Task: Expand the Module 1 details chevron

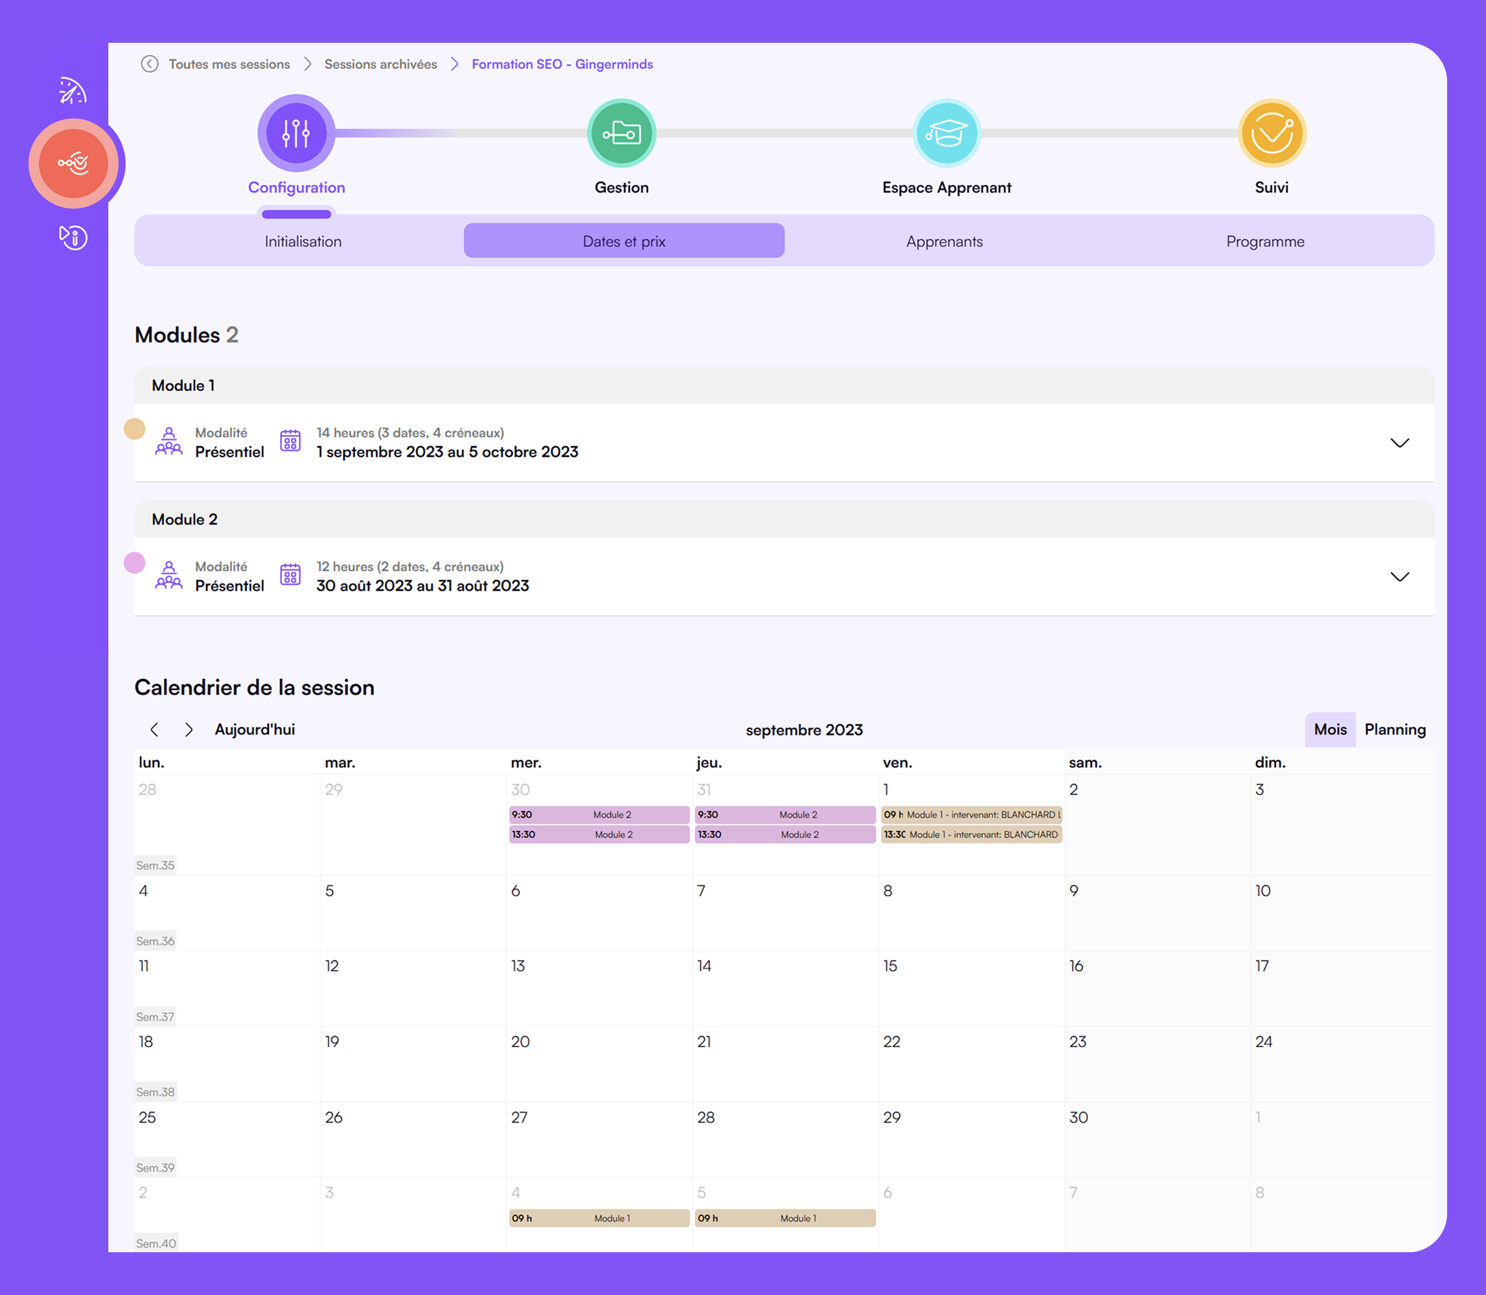Action: (x=1399, y=442)
